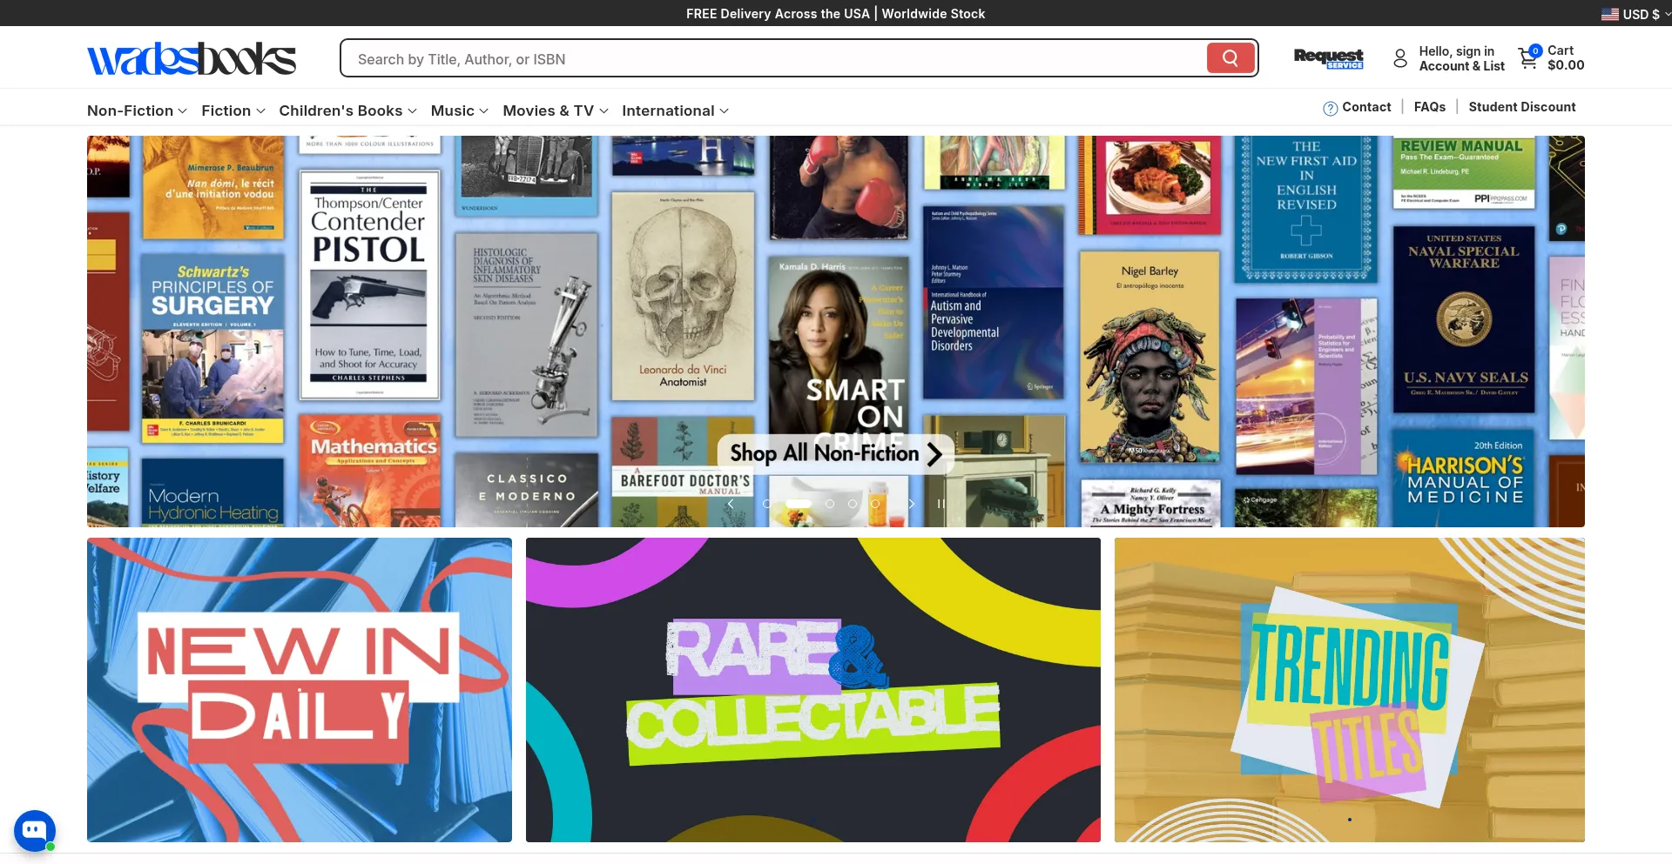Select the third carousel slide dot
The image size is (1672, 864).
(x=830, y=504)
